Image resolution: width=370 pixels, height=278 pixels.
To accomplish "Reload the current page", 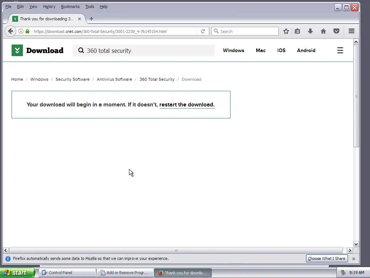I will click(x=203, y=31).
